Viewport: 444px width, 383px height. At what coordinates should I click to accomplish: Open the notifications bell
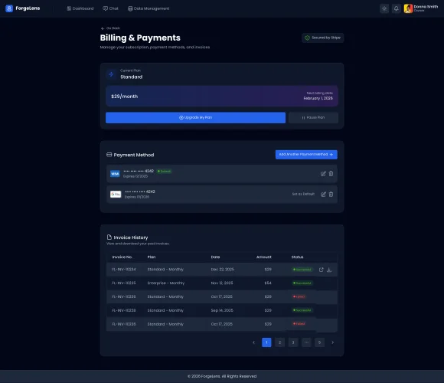tap(396, 8)
